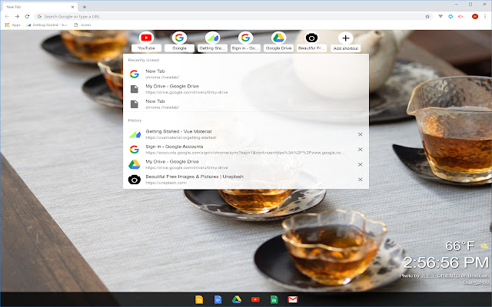Image resolution: width=492 pixels, height=307 pixels.
Task: Click the gray funnel extension icon
Action: click(x=440, y=16)
